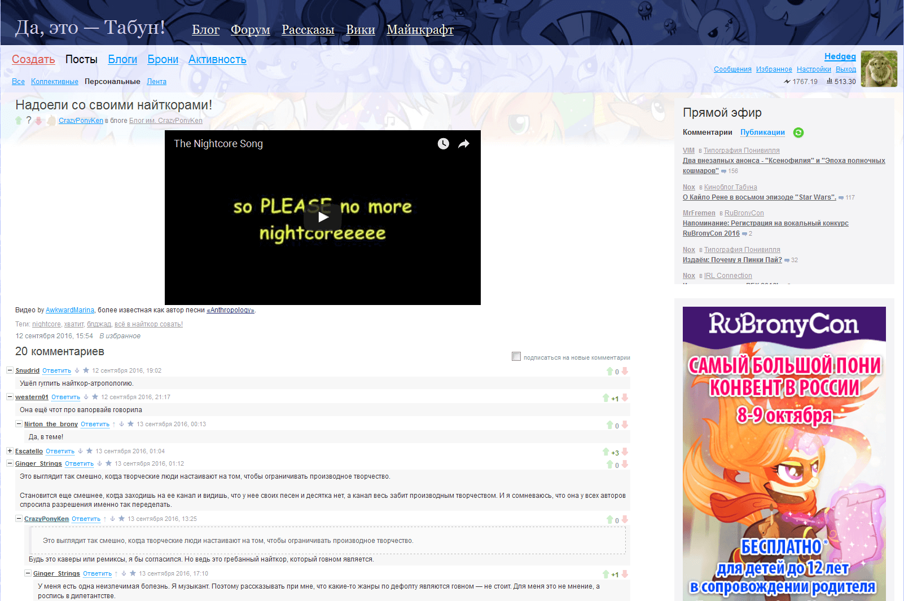904x601 pixels.
Task: Check subscribe to new comments box
Action: tap(516, 356)
